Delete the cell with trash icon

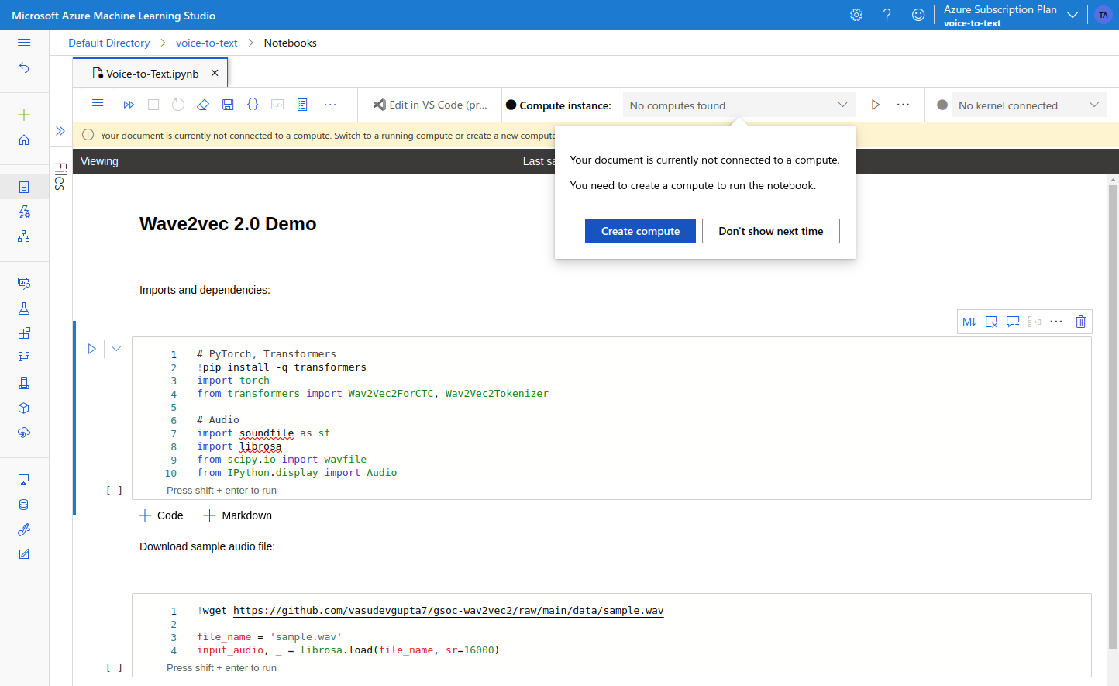point(1081,322)
